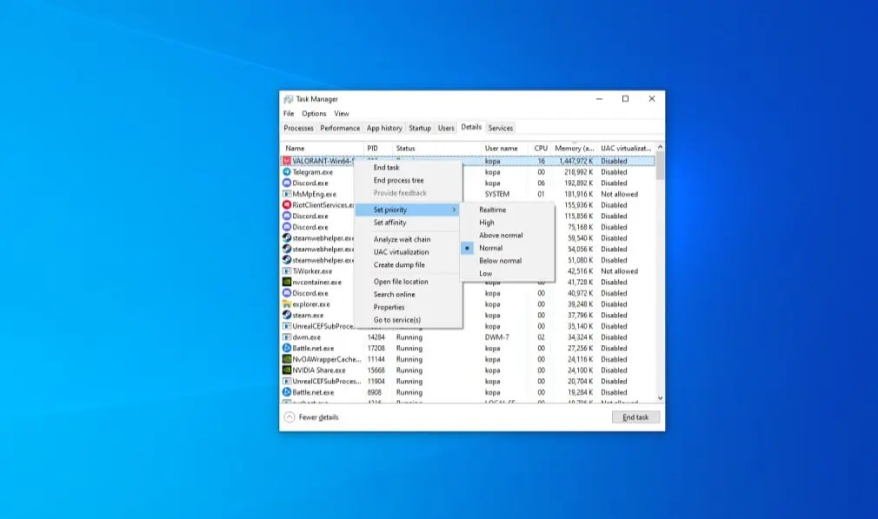
Task: Open Properties from the context menu
Action: point(389,308)
